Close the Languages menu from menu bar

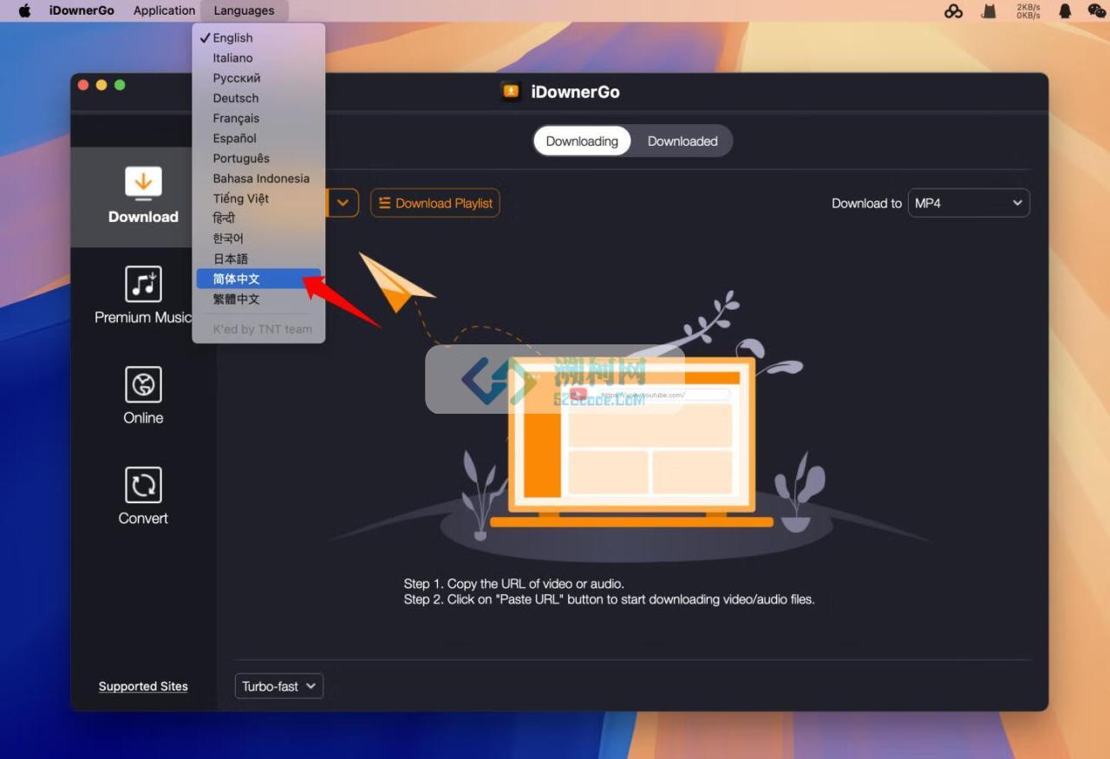[244, 10]
